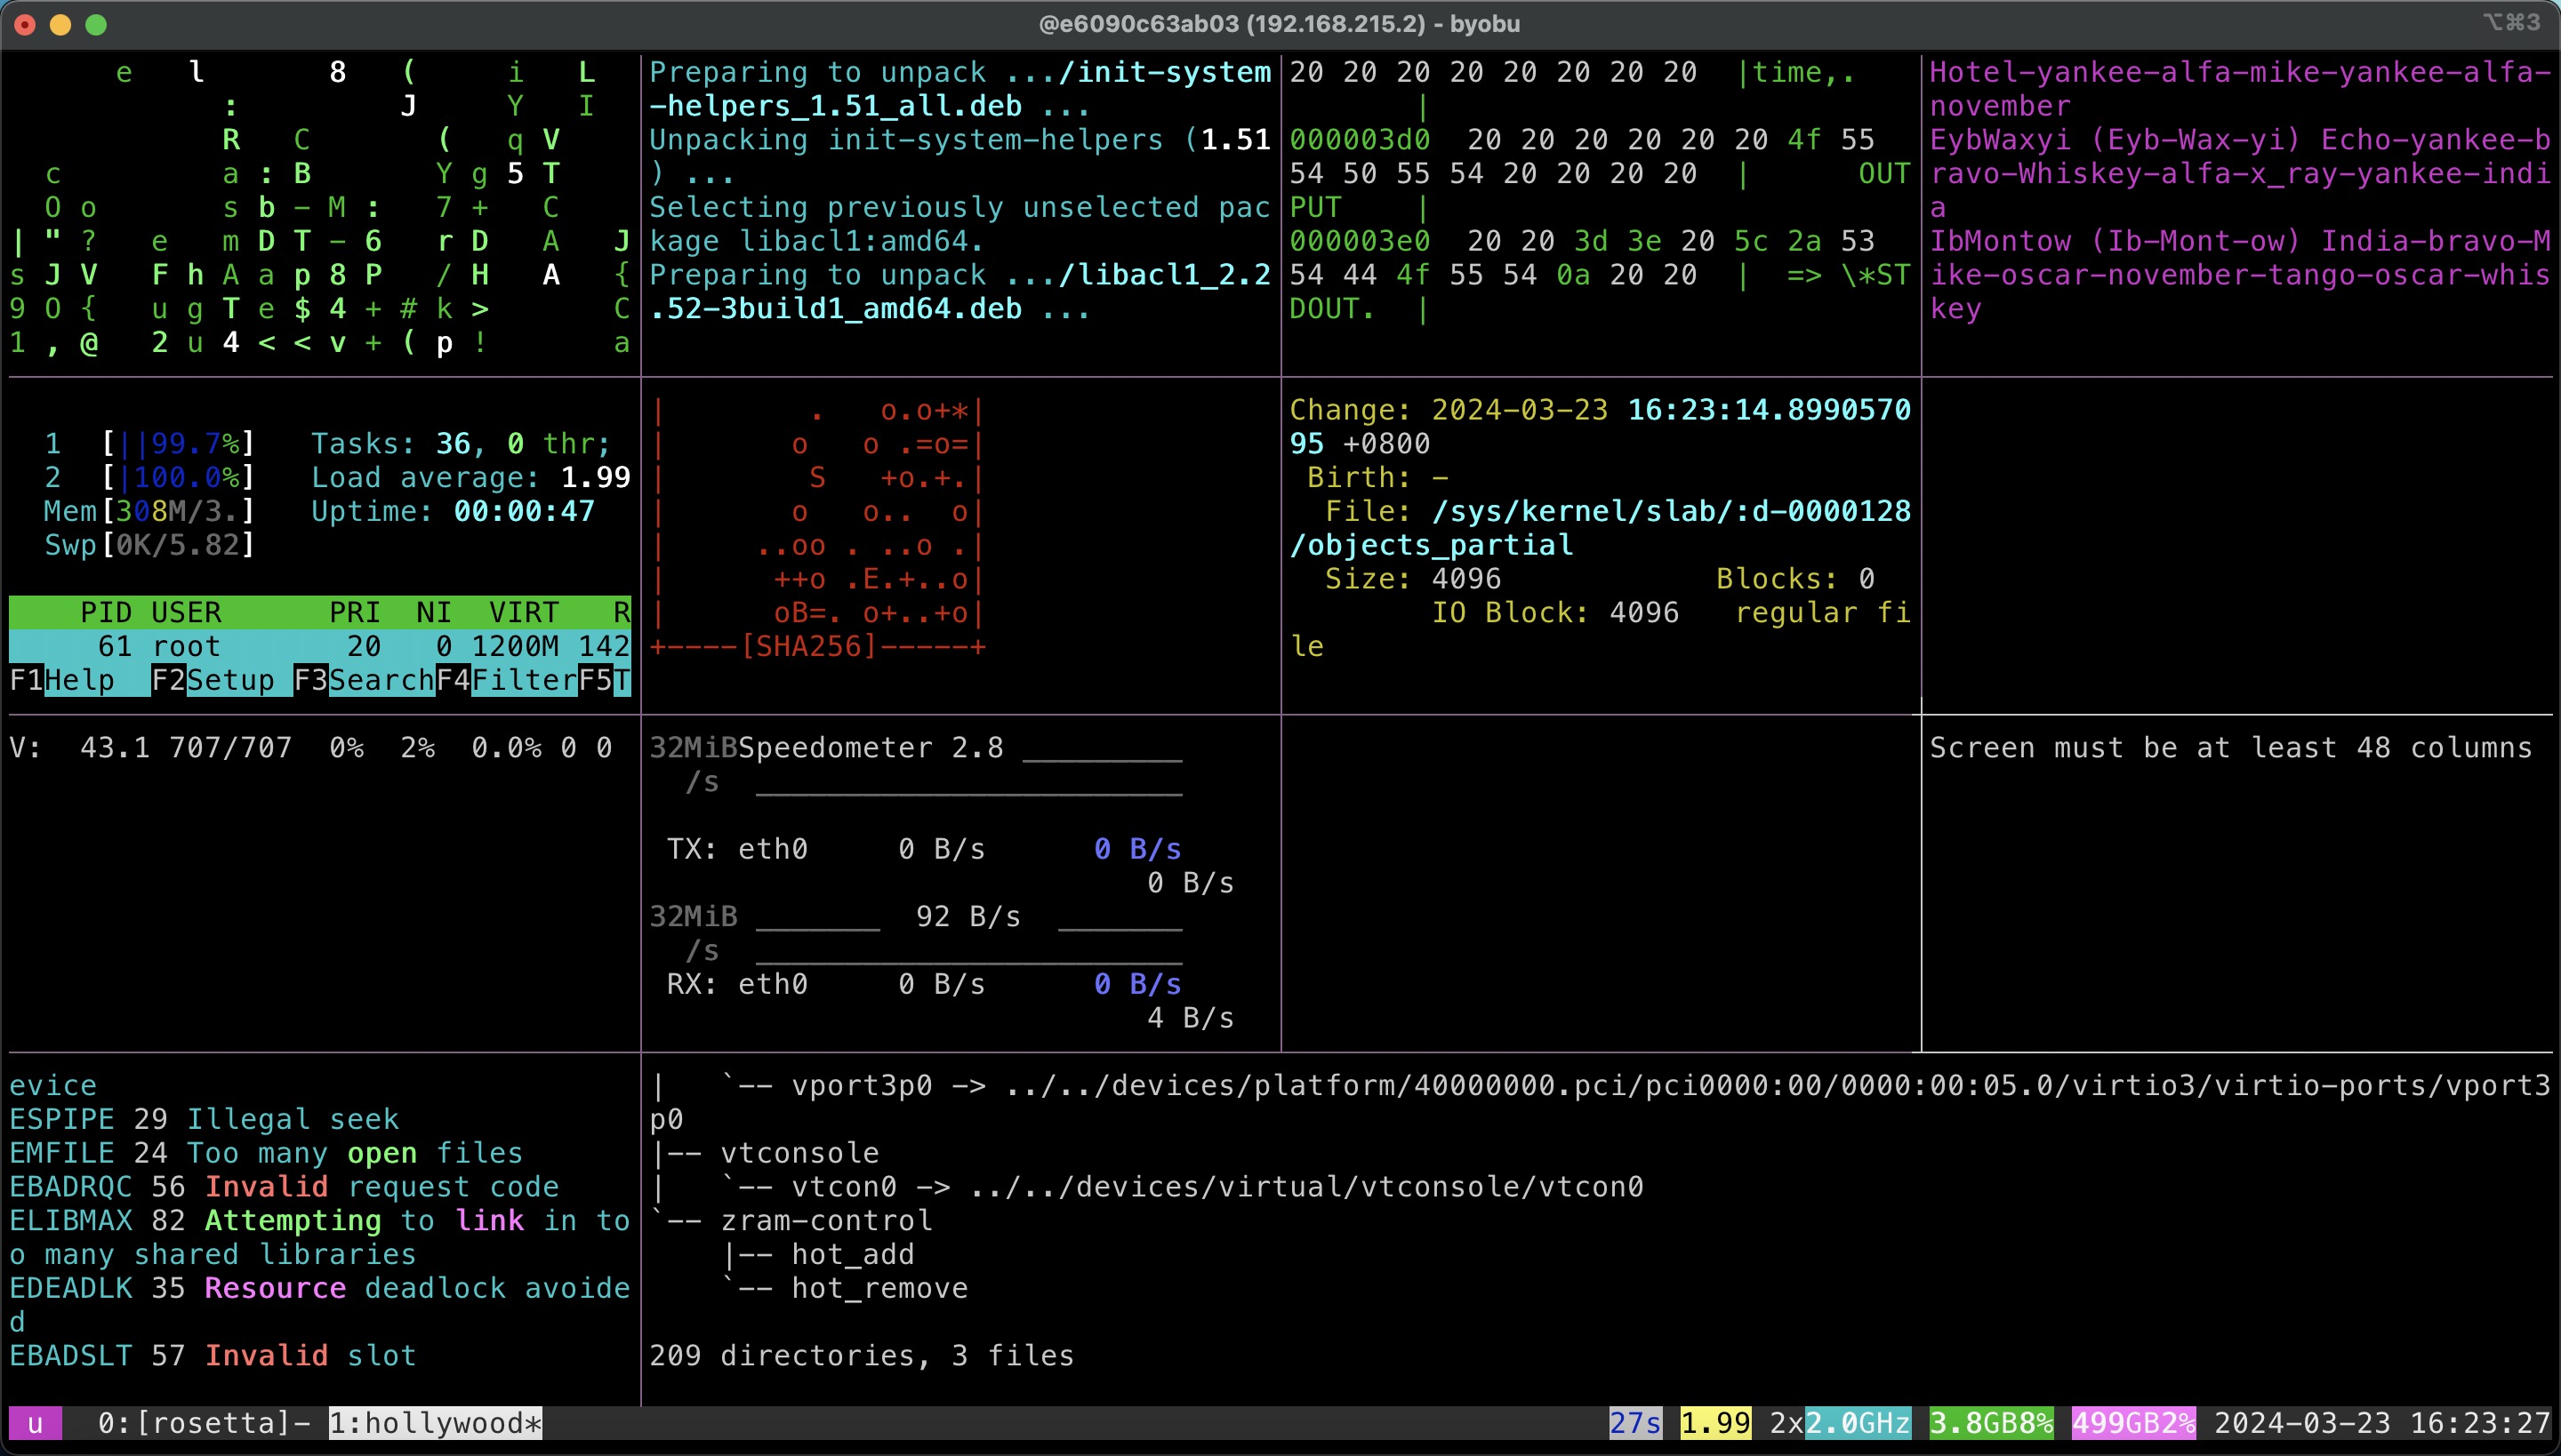Click the 2.0GHz CPU frequency indicator
This screenshot has width=2561, height=1456.
pos(1858,1423)
